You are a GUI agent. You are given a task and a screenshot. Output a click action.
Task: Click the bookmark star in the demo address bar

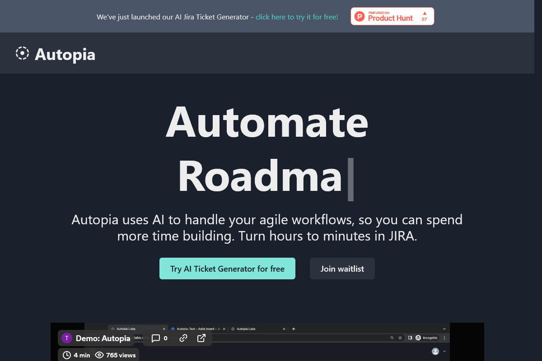tap(400, 338)
